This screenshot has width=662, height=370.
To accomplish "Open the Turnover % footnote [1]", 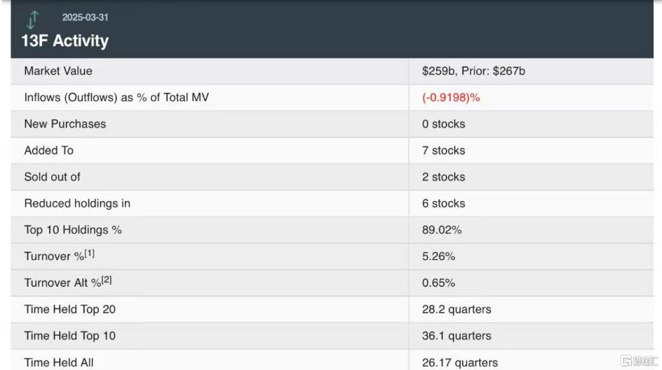I will [x=90, y=253].
